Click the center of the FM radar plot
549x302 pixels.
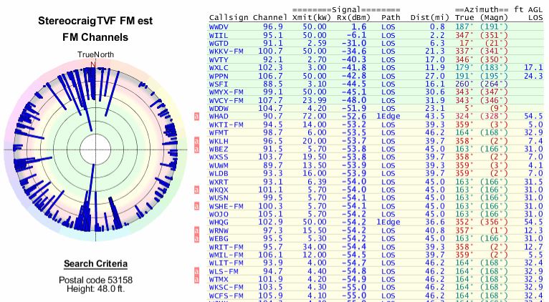click(x=93, y=149)
